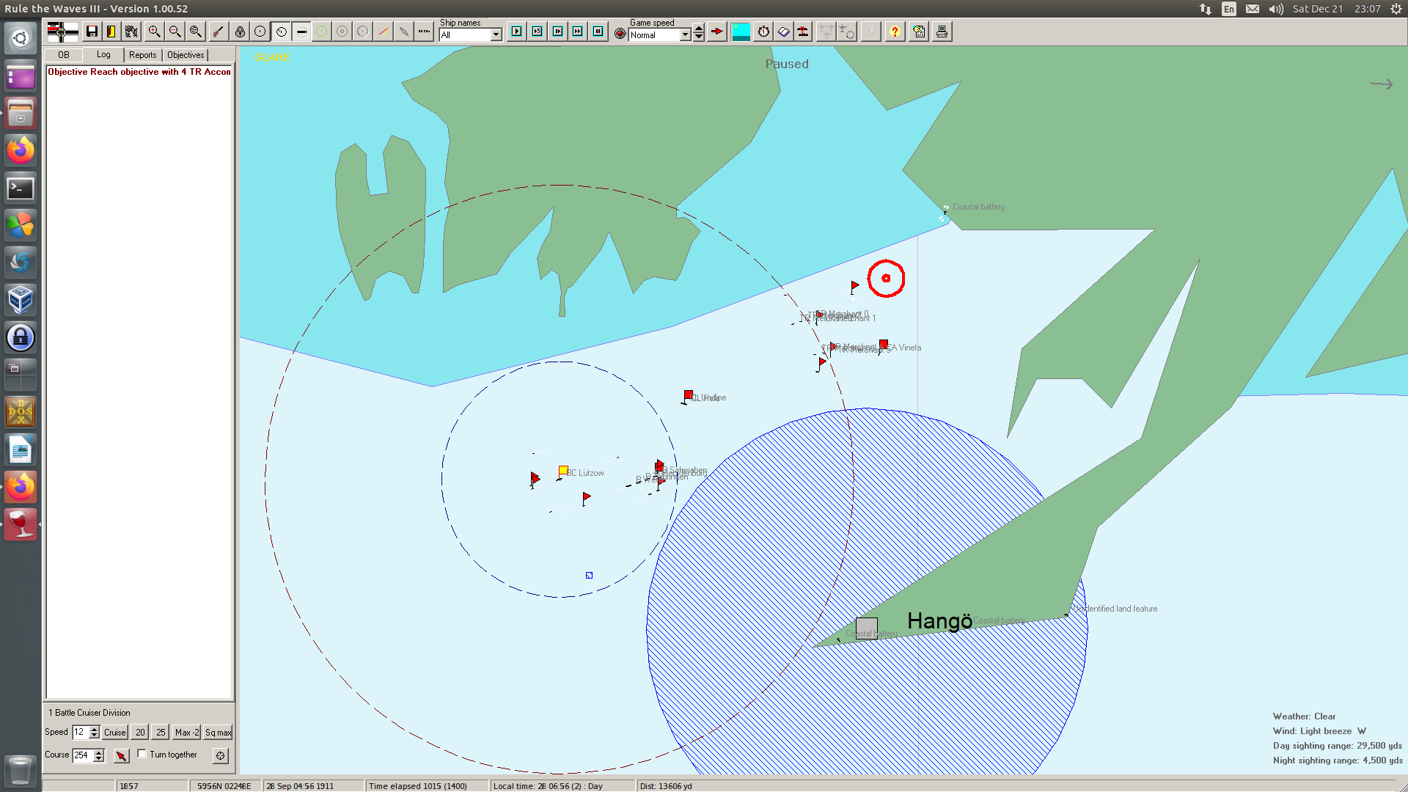Click the printer toolbar icon
Image resolution: width=1408 pixels, height=792 pixels.
click(x=942, y=32)
